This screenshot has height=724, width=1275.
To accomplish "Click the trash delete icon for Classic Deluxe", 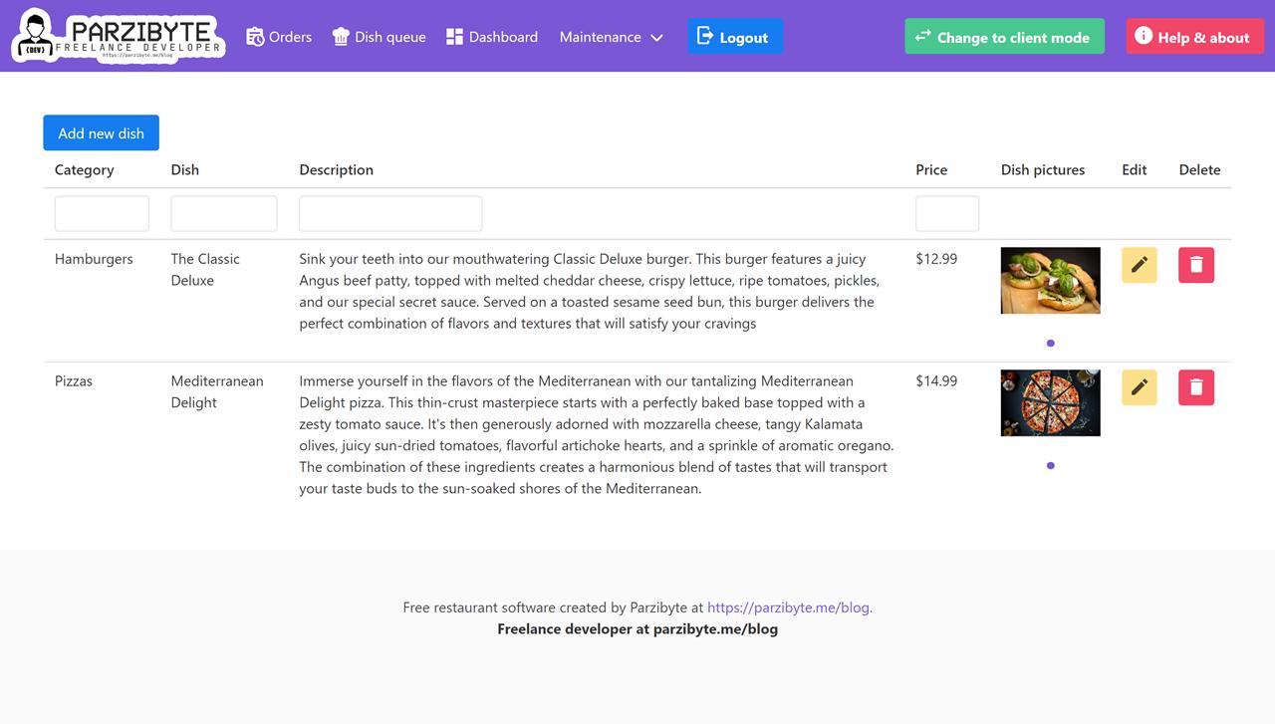I will (1196, 265).
